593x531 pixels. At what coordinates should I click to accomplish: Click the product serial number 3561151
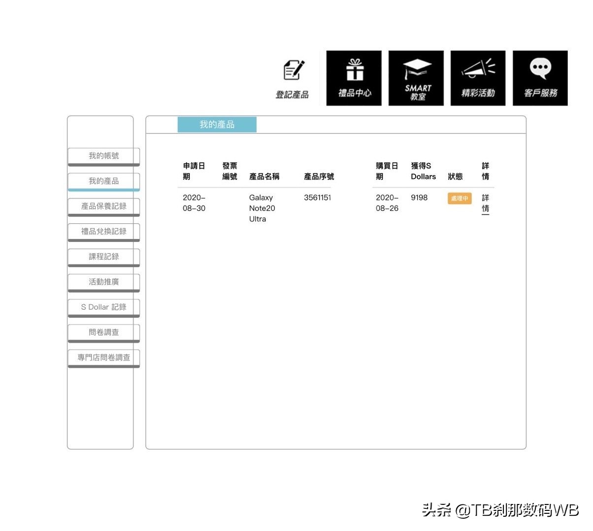[317, 197]
